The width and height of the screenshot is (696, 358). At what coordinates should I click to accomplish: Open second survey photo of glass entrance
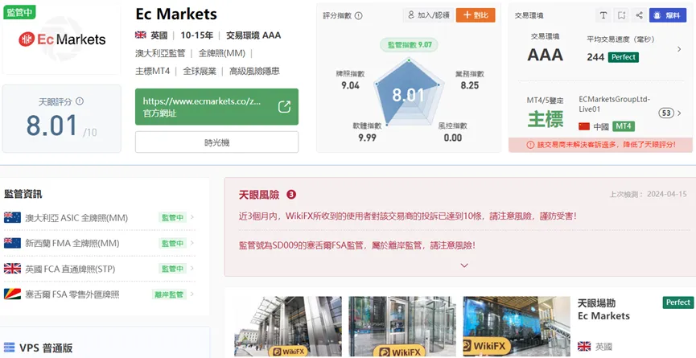pos(402,327)
